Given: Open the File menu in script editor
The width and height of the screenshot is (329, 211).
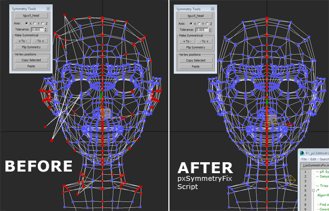Looking at the screenshot, I should point(304,159).
